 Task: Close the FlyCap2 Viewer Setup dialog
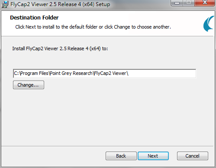click(205, 3)
